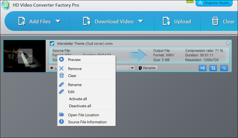Click the Clear text in top toolbar
The height and width of the screenshot is (138, 238).
(x=229, y=22)
